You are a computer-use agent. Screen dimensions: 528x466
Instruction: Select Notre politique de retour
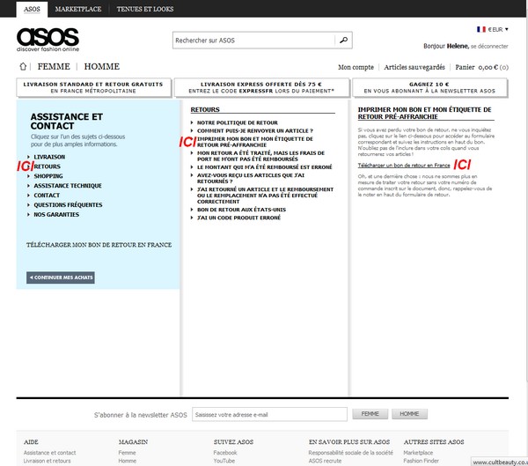237,122
